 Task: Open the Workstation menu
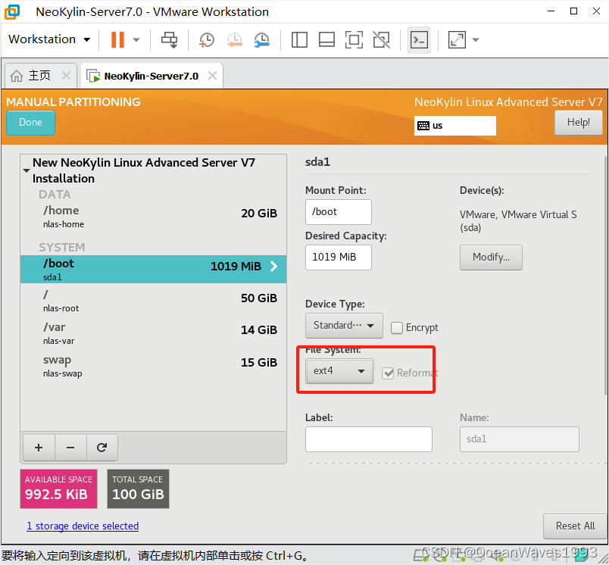pos(49,39)
